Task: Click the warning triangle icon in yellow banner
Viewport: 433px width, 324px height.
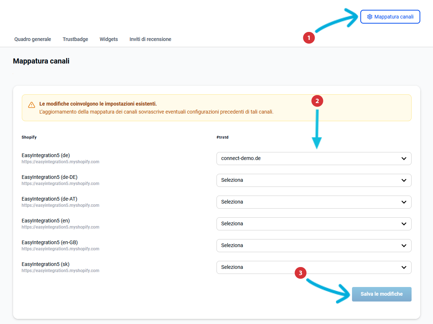Action: [32, 105]
